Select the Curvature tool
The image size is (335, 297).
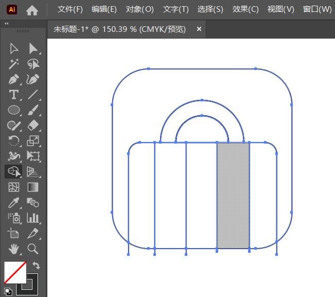33,79
